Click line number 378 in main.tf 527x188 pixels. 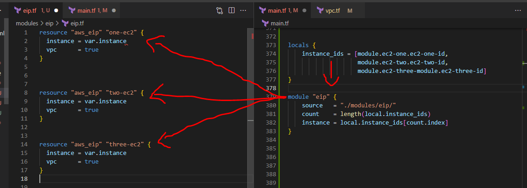click(x=271, y=88)
